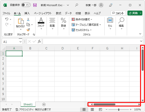Expand the 共有 share dropdown arrow
Screen dimensions: 145x112
point(141,13)
